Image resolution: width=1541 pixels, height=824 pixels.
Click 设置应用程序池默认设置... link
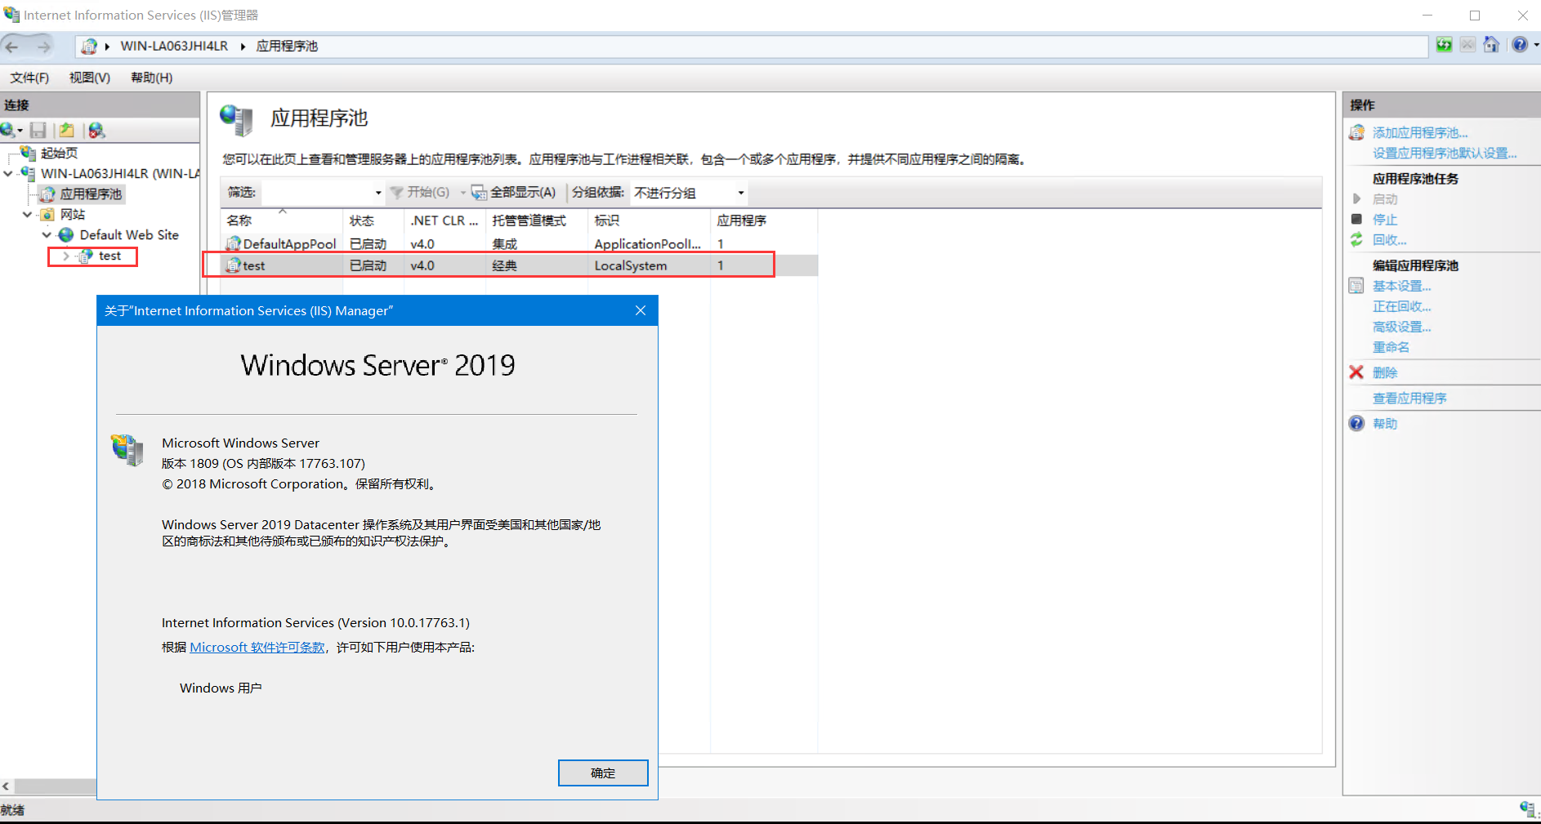point(1445,153)
